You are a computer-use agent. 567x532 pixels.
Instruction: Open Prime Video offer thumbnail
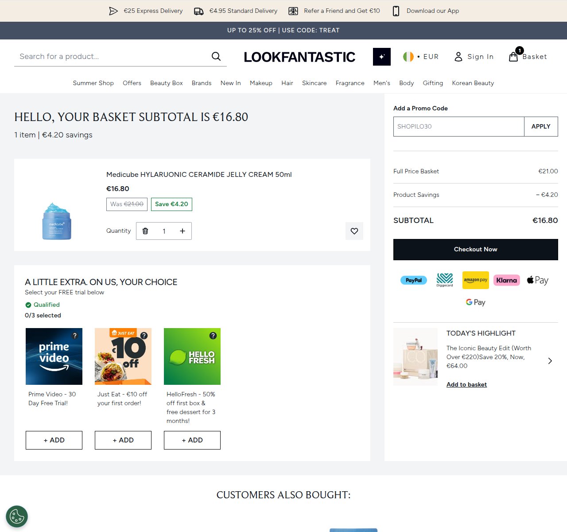pyautogui.click(x=54, y=356)
